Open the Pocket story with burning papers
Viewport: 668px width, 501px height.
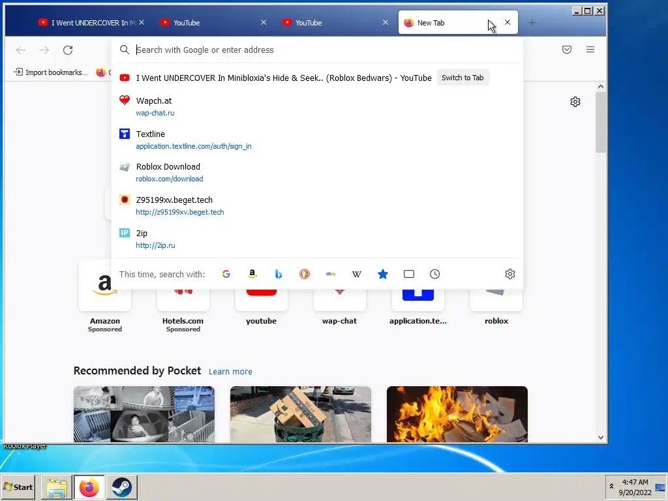[x=457, y=414]
